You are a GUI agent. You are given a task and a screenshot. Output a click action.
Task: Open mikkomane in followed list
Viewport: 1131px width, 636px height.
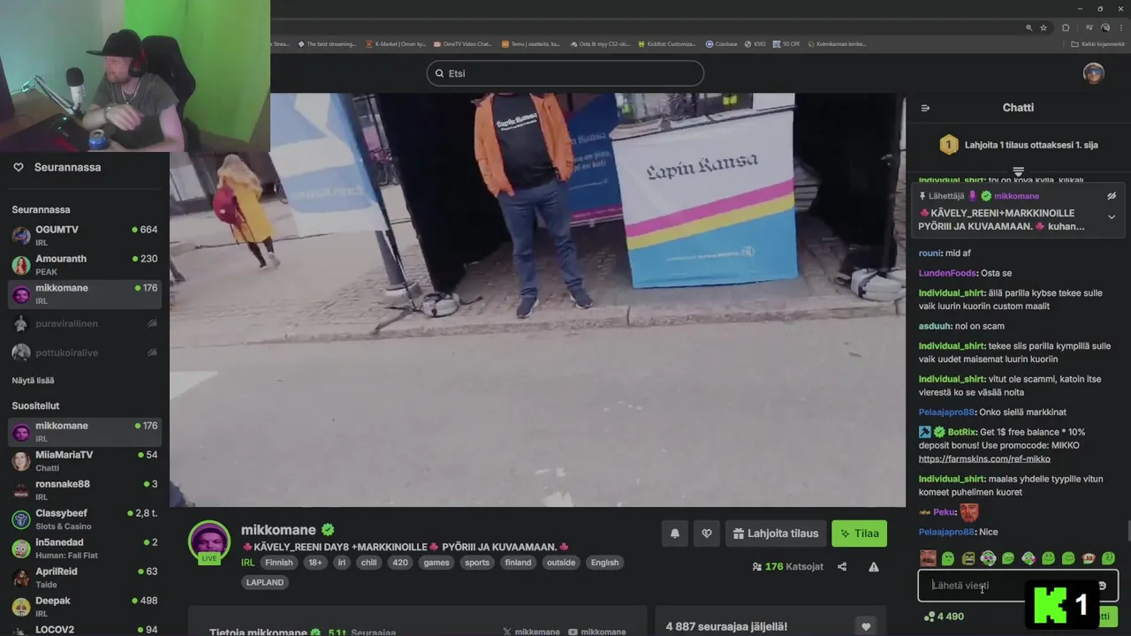pyautogui.click(x=85, y=293)
